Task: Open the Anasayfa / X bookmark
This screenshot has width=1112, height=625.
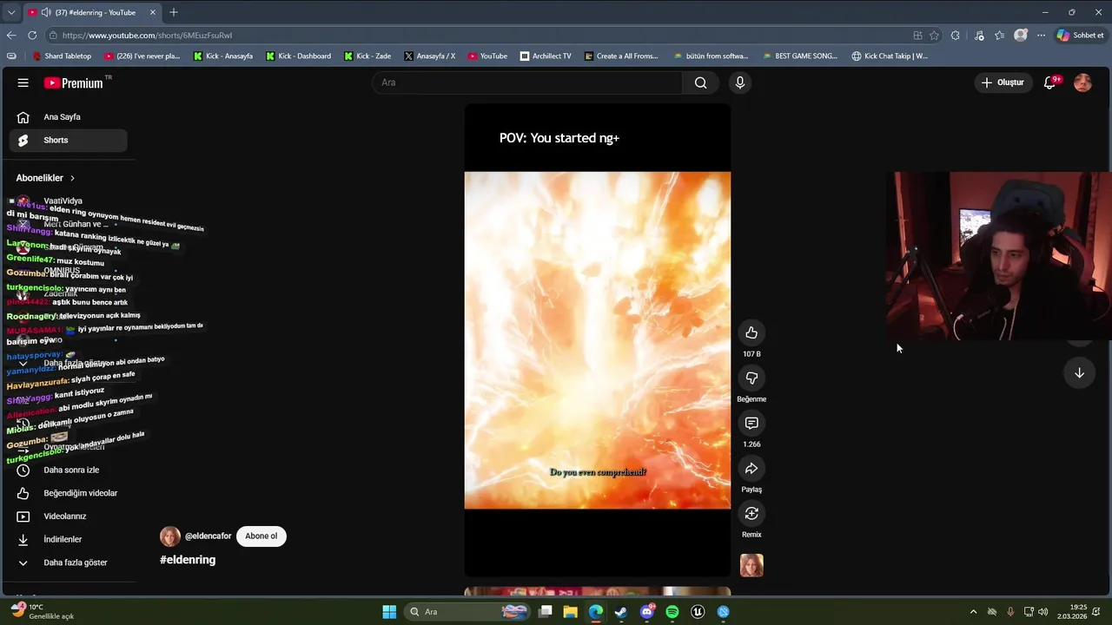Action: click(429, 56)
